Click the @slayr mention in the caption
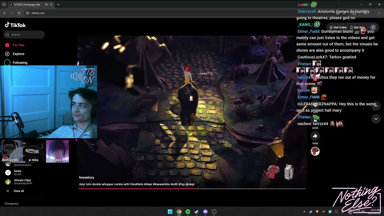Image resolution: width=384 pixels, height=216 pixels. coord(190,184)
